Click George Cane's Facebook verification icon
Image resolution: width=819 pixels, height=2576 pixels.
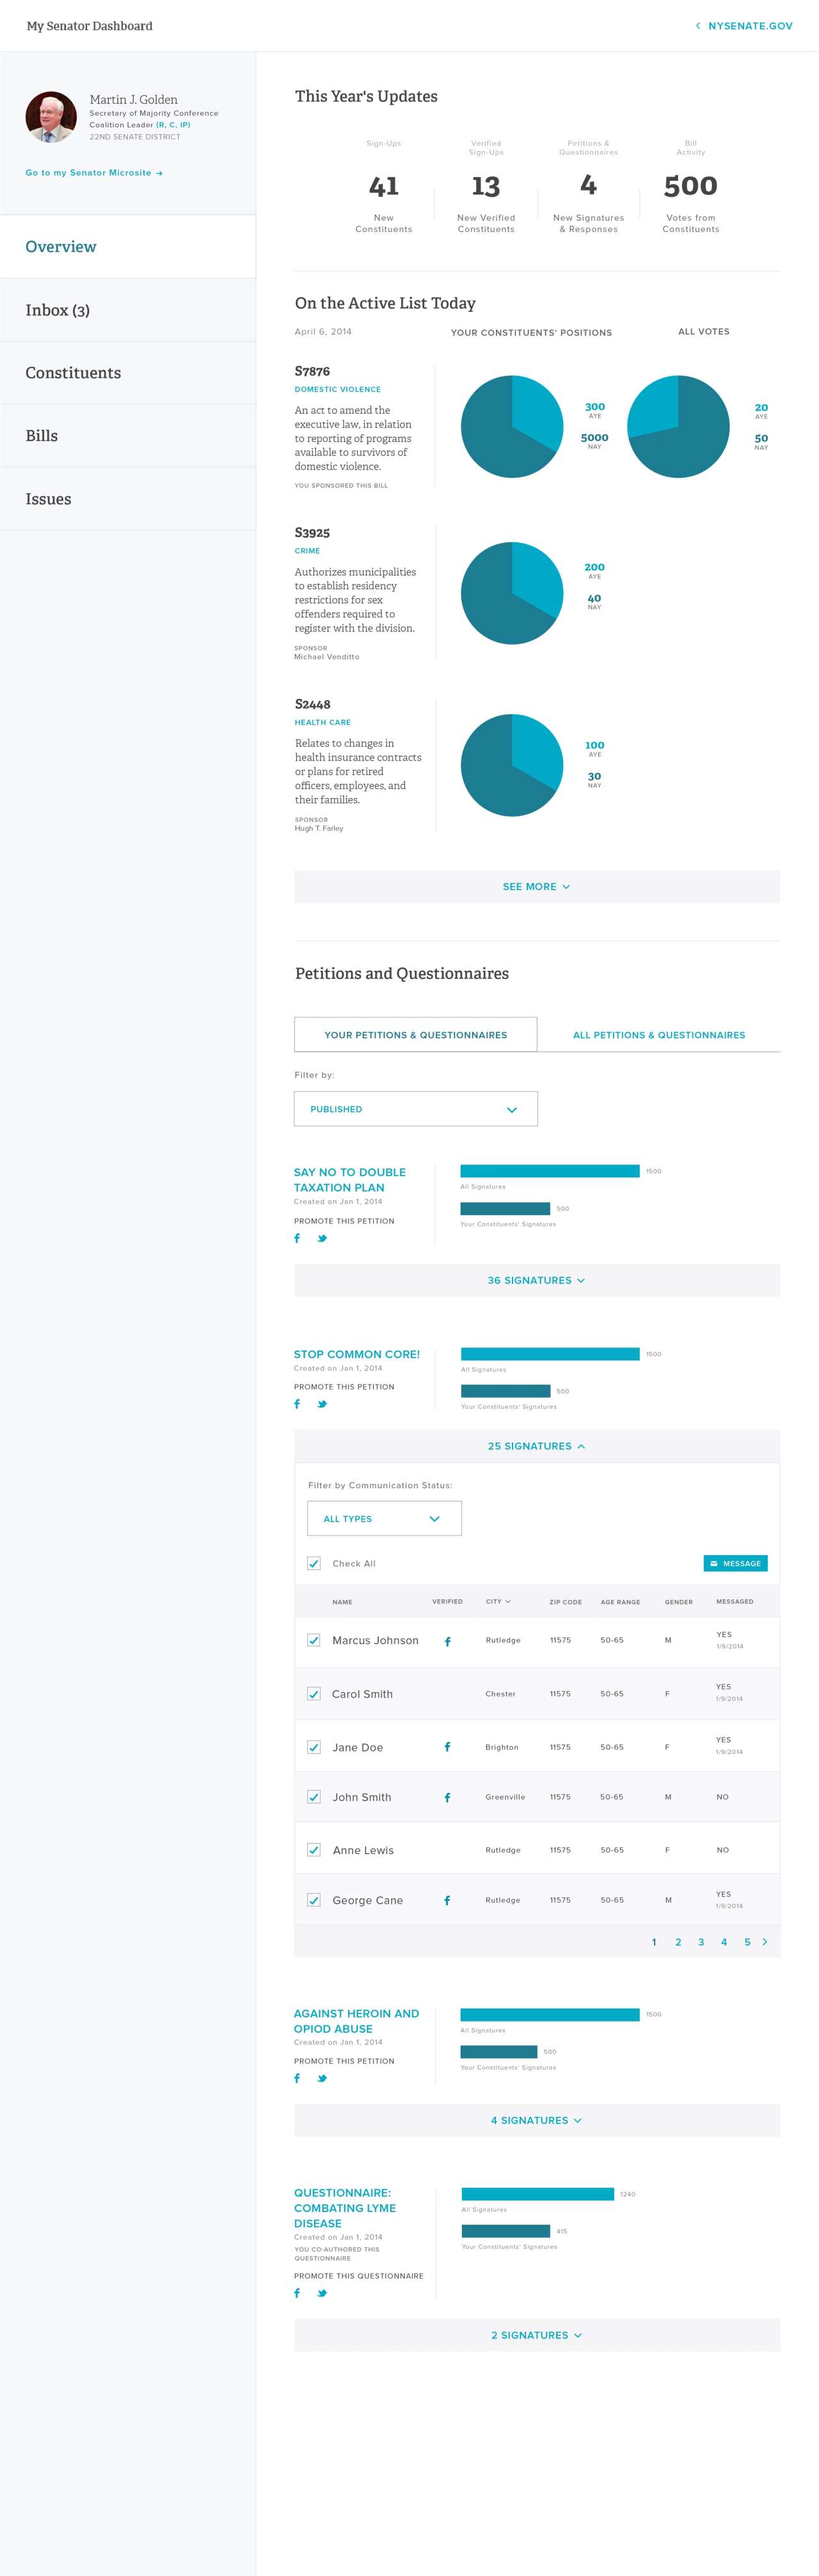(447, 1900)
